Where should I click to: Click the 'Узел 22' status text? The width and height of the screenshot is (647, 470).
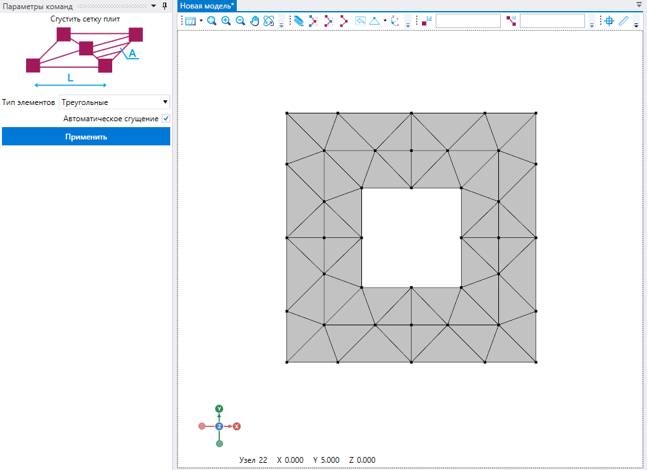pyautogui.click(x=253, y=460)
